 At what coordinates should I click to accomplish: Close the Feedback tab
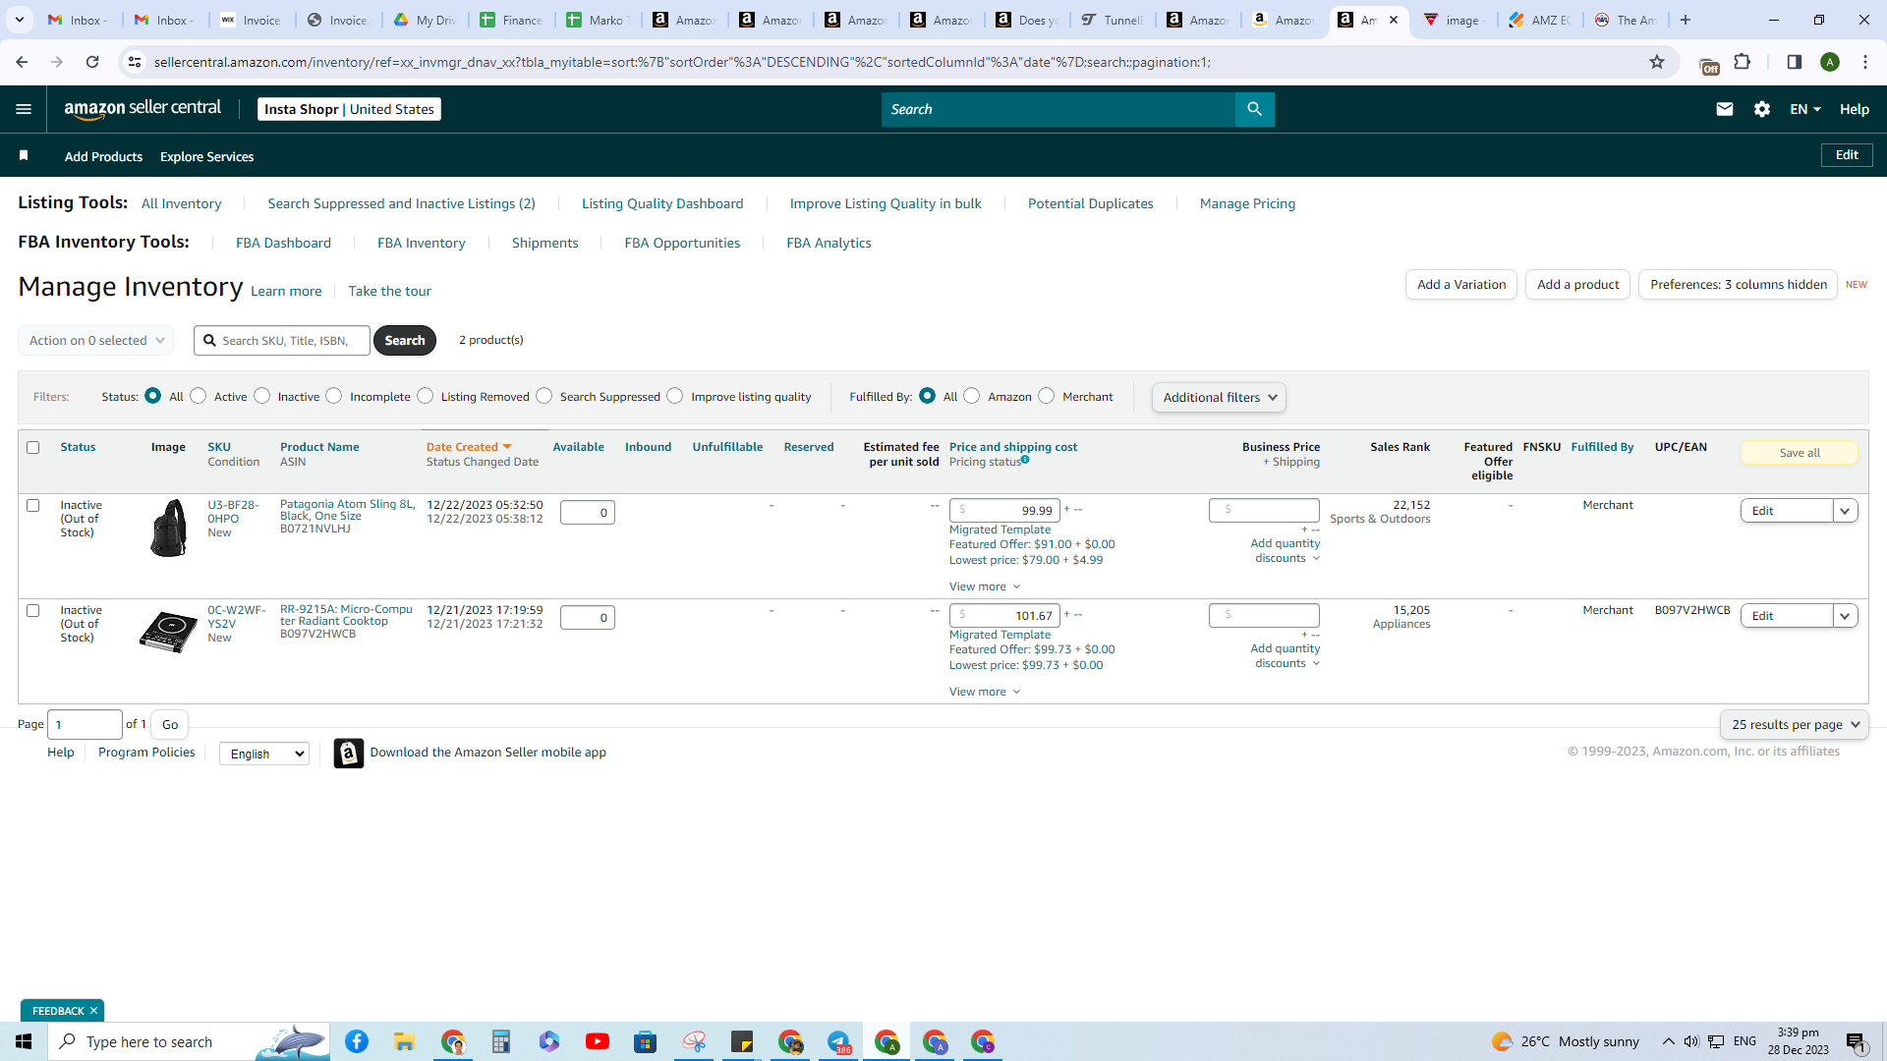pyautogui.click(x=94, y=1011)
